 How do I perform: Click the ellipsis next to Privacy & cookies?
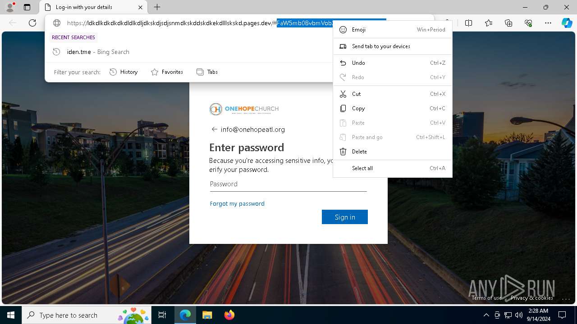pyautogui.click(x=566, y=298)
